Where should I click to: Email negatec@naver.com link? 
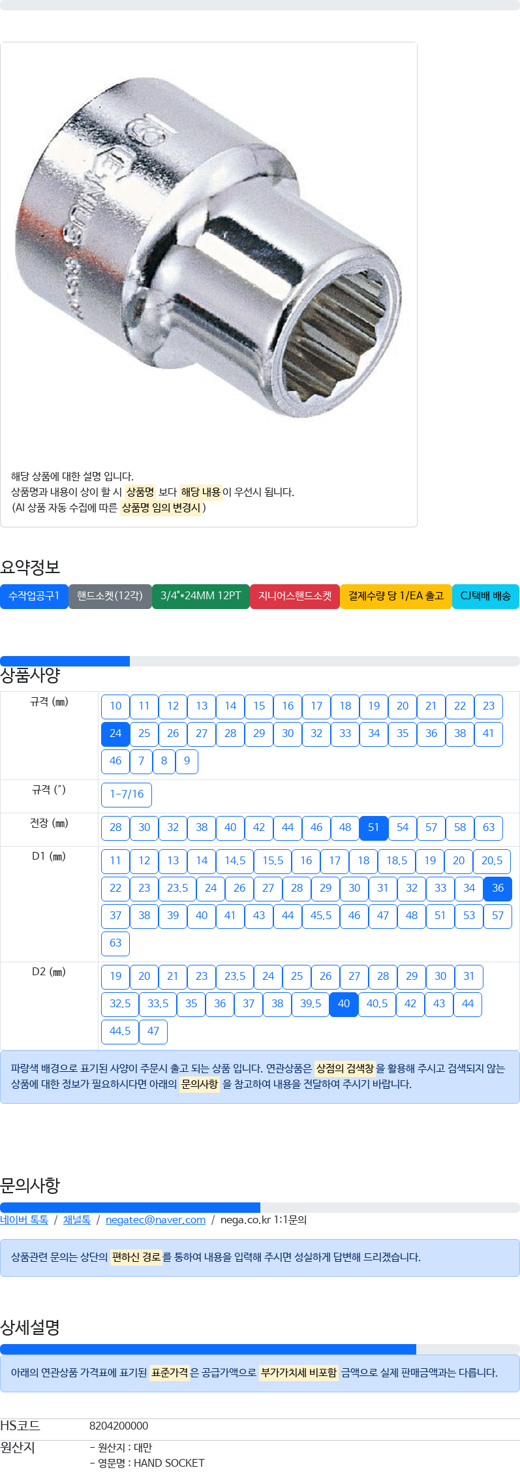[155, 1220]
